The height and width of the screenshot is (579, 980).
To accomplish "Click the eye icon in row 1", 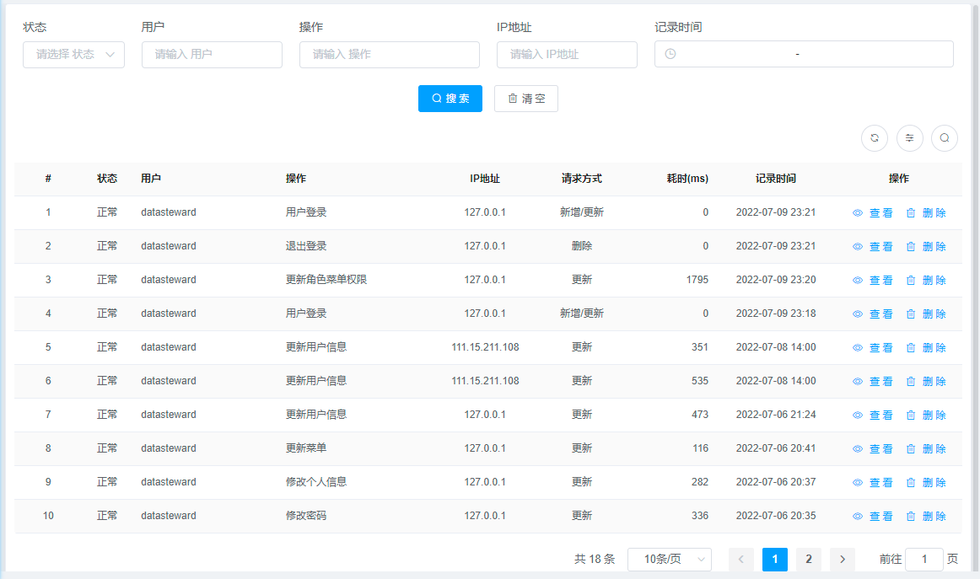I will click(858, 213).
